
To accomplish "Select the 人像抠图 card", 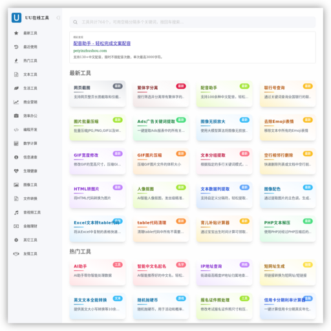I will coord(161,195).
